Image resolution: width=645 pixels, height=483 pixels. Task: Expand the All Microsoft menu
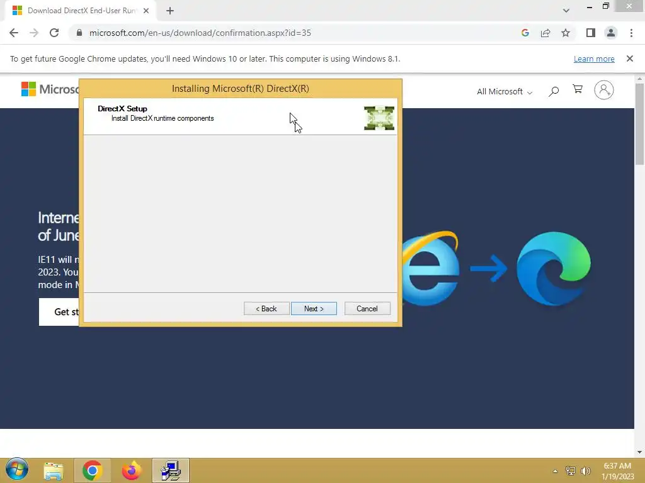coord(505,92)
